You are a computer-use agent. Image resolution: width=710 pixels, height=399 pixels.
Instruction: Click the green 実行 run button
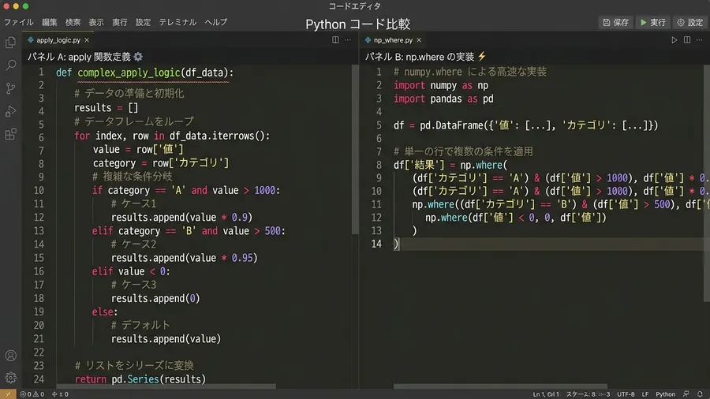click(x=653, y=22)
